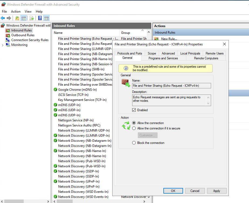Click rules list scroll down arrow
Screen dimensions: 249x203
[x=149, y=197]
